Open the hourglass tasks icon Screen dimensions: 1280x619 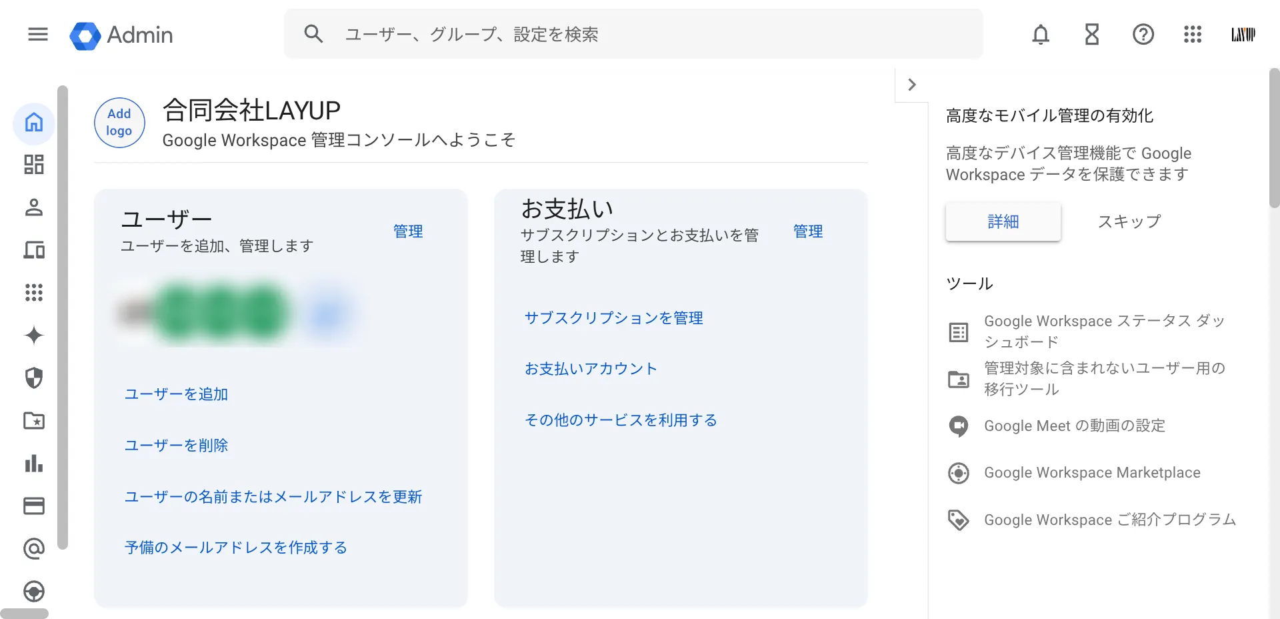tap(1092, 34)
